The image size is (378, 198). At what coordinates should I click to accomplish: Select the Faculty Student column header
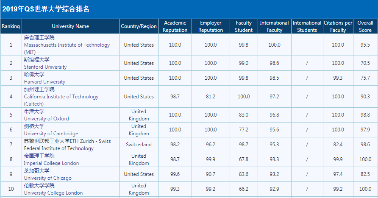[x=244, y=26]
